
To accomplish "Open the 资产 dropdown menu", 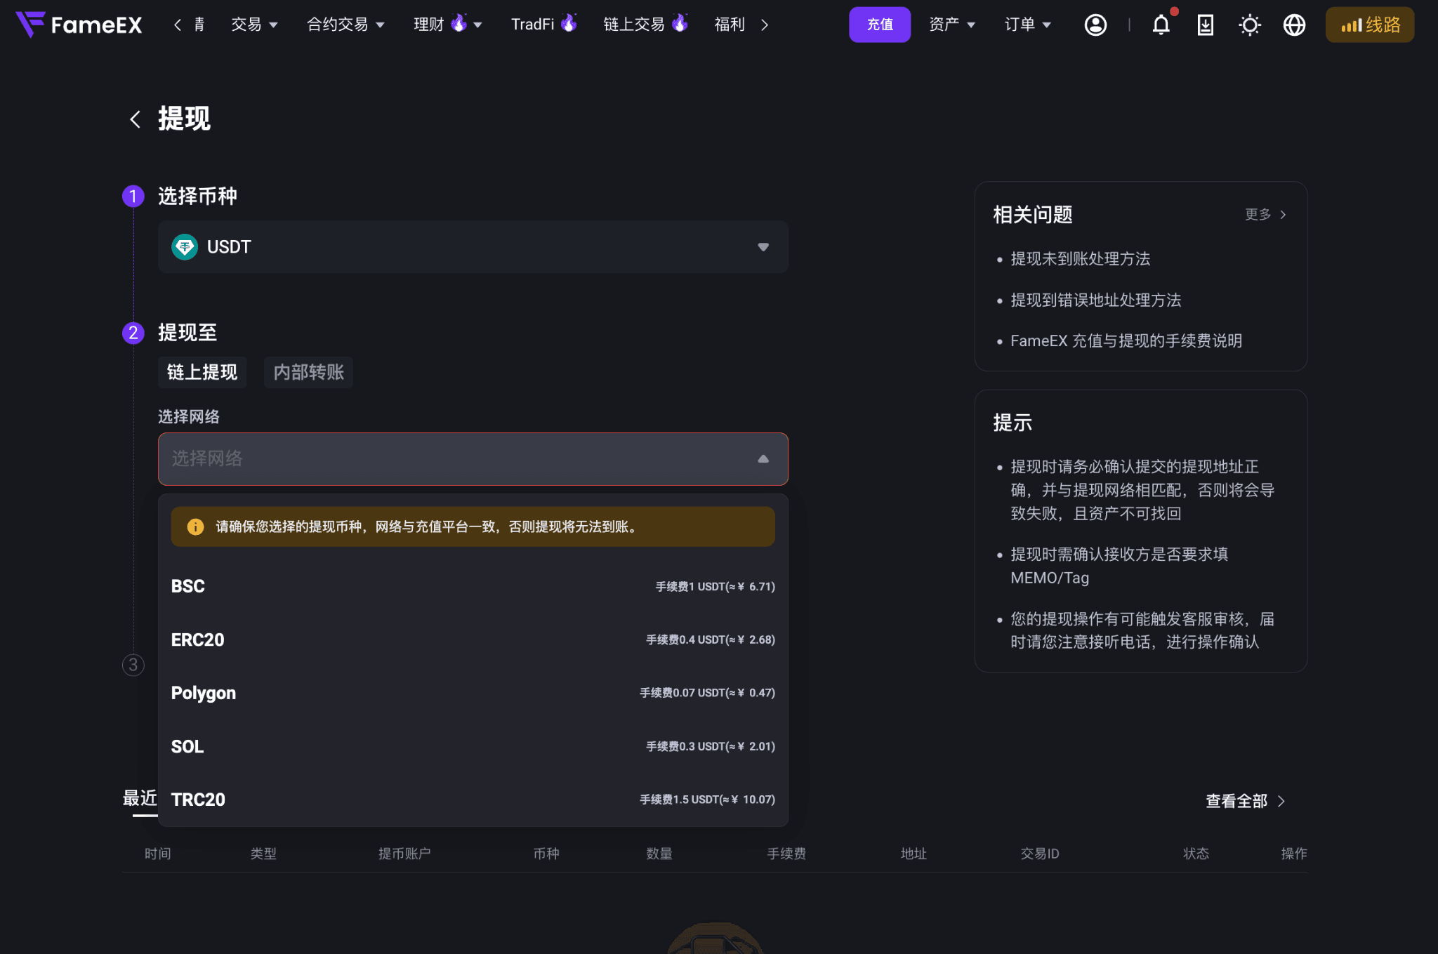I will coord(952,25).
